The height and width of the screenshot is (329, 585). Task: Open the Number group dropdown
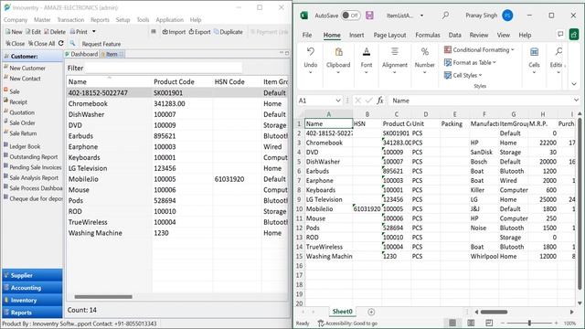[x=424, y=60]
